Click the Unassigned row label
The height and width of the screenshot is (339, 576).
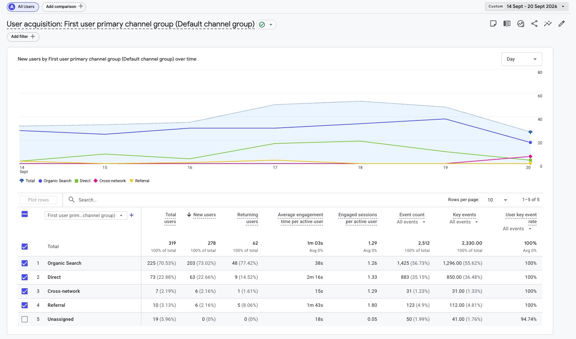coord(61,319)
